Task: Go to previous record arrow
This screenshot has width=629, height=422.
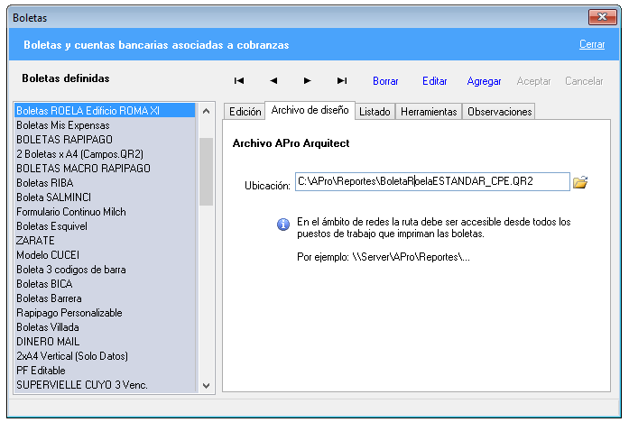Action: coord(273,81)
